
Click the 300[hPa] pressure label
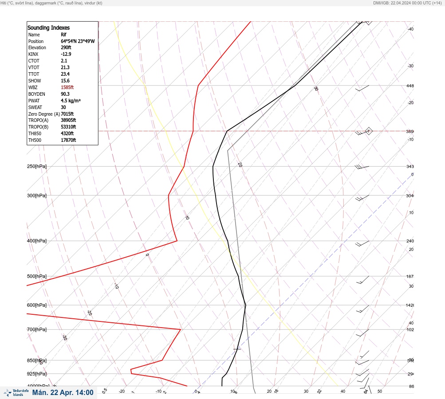tap(37, 196)
